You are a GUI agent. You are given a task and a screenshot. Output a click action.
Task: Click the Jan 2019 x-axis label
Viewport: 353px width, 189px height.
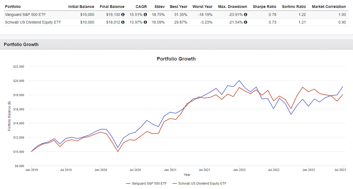[31, 170]
